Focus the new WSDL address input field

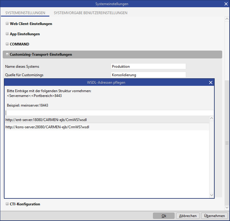(108, 113)
